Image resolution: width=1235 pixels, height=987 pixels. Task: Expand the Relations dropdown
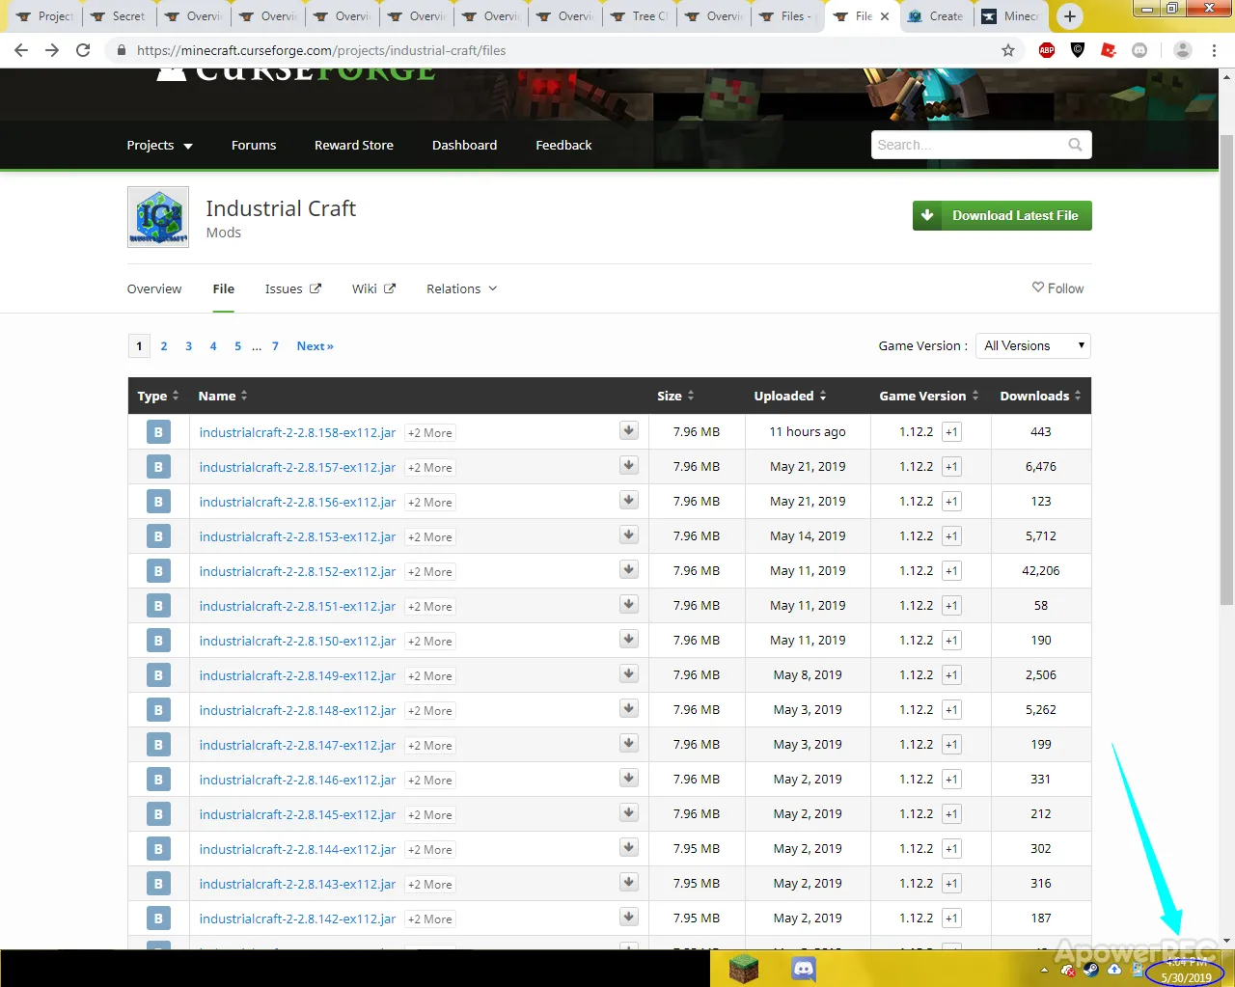point(462,288)
